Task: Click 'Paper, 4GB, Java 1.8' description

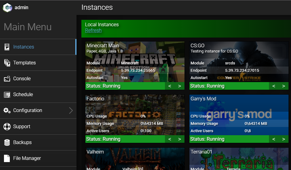Action: [x=105, y=51]
